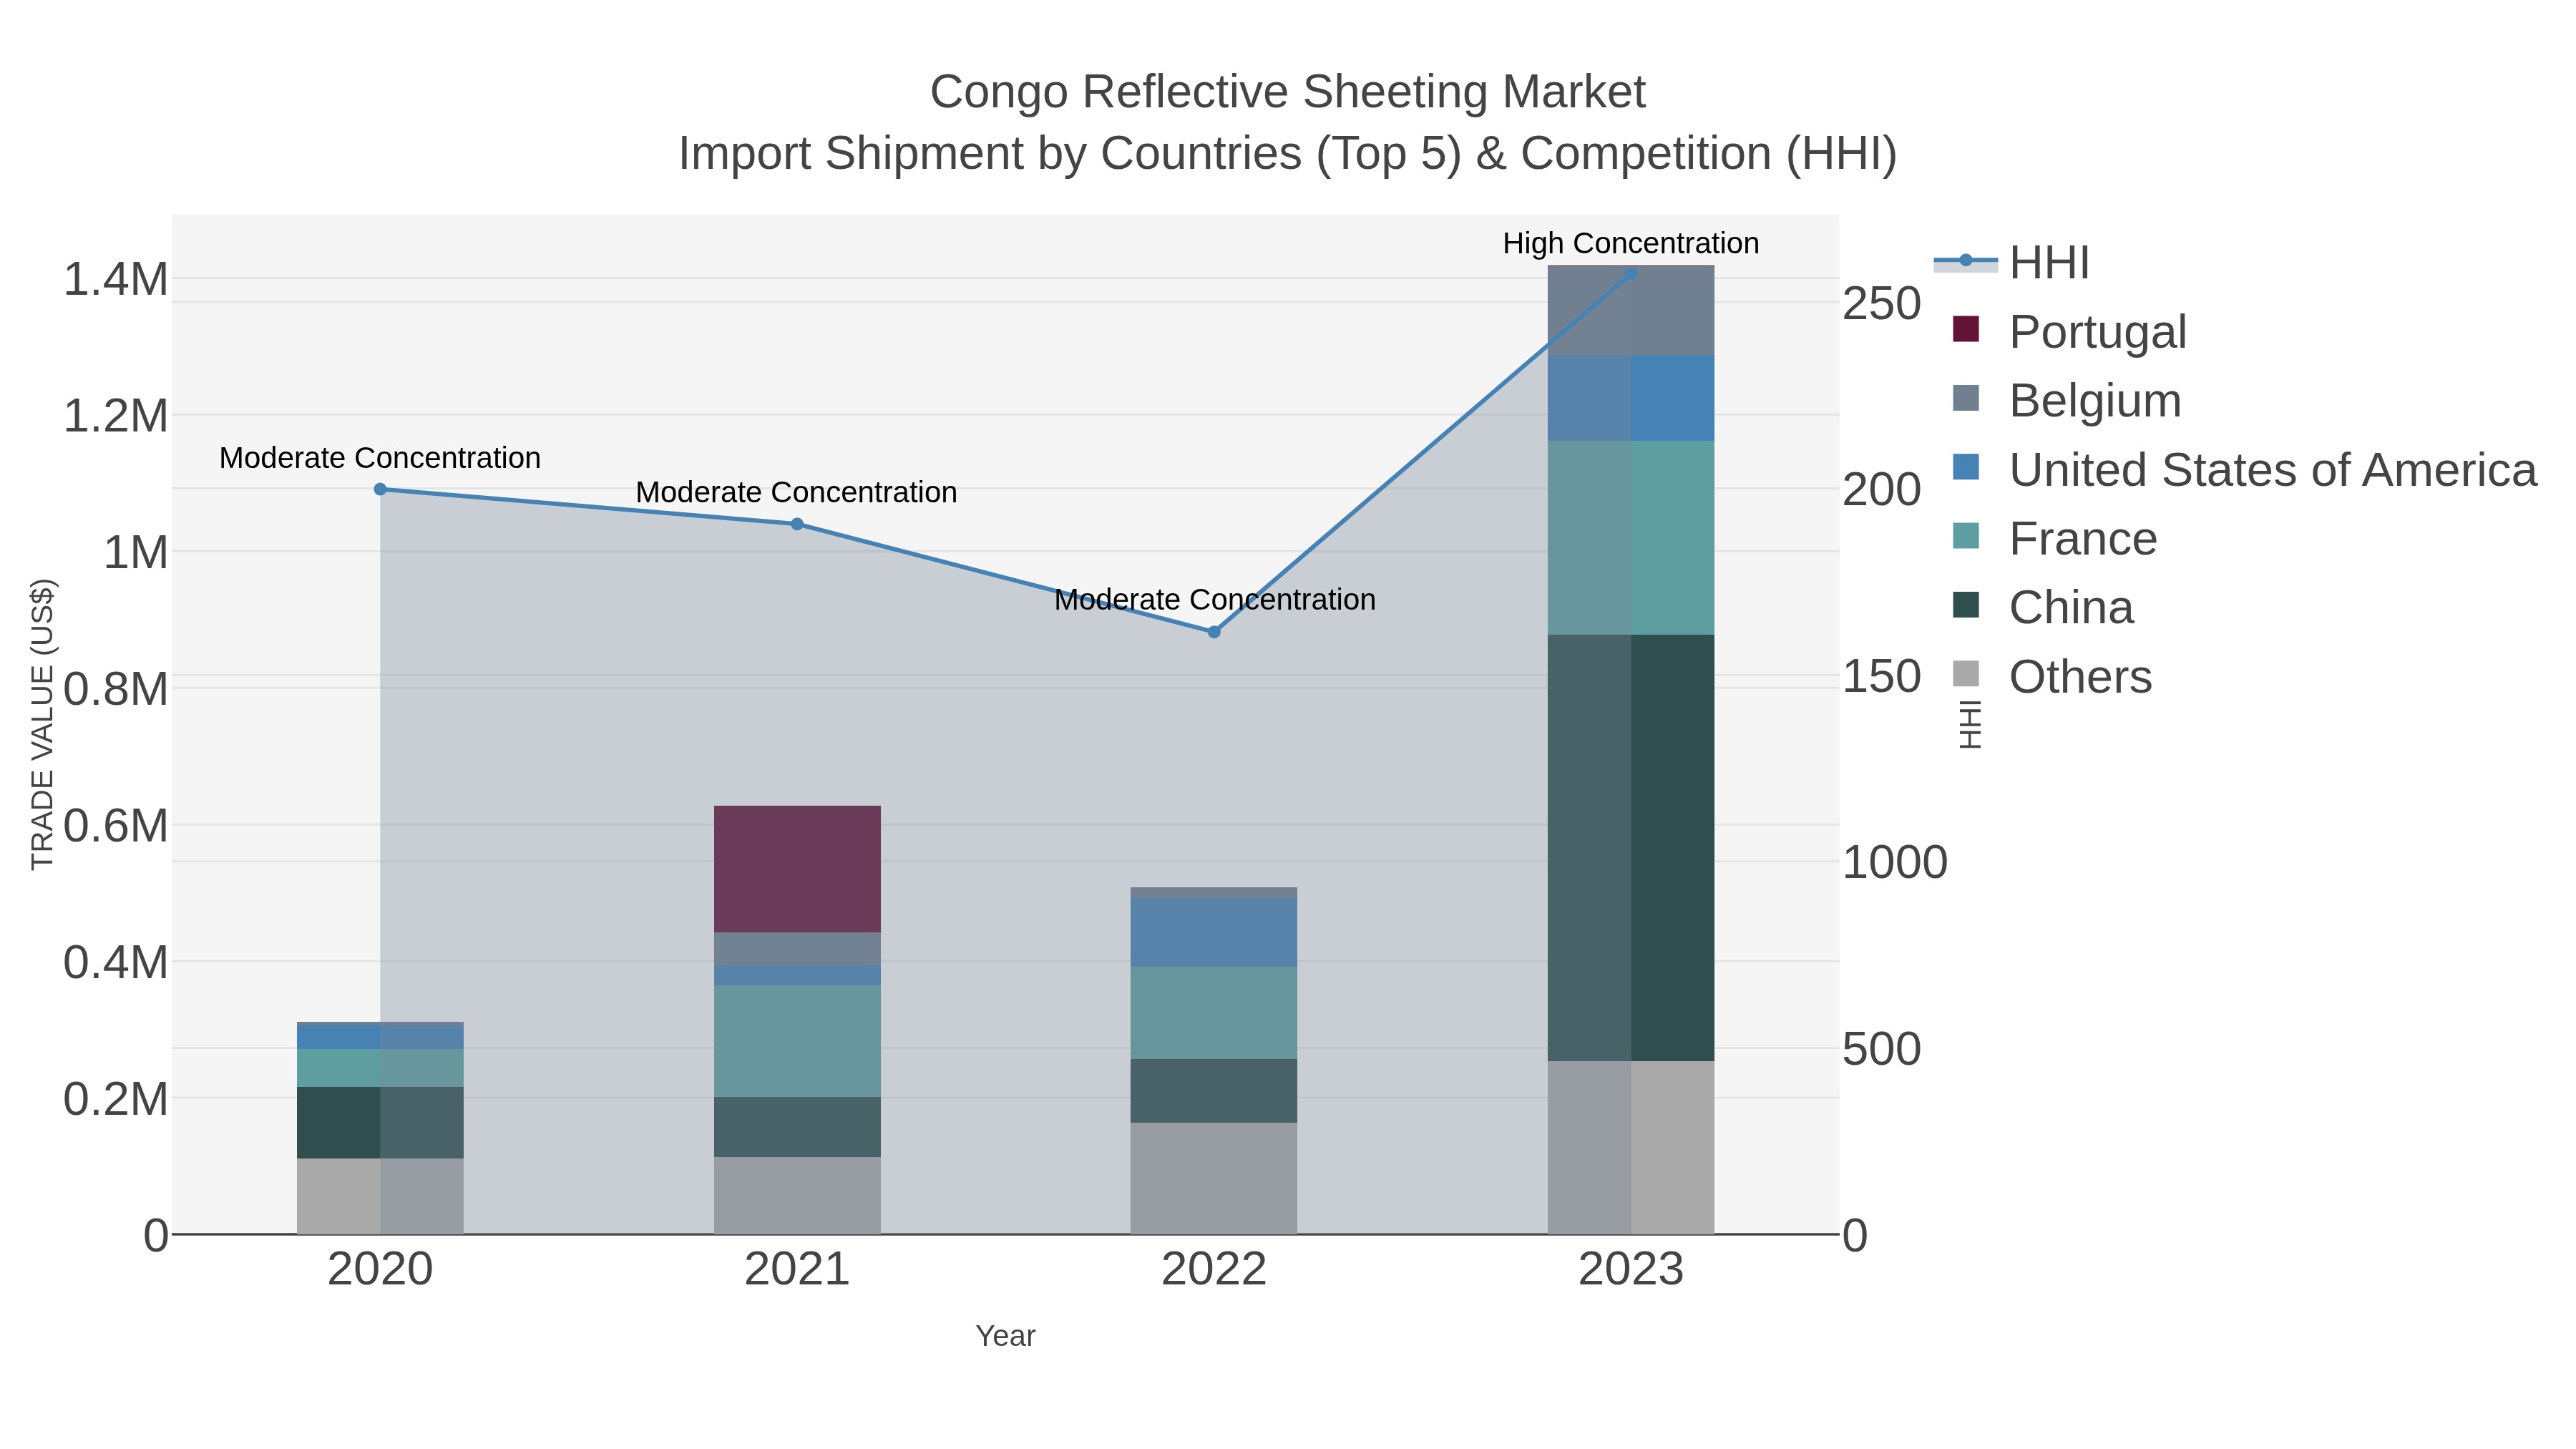Click the 2023 x-axis label

(1631, 1270)
